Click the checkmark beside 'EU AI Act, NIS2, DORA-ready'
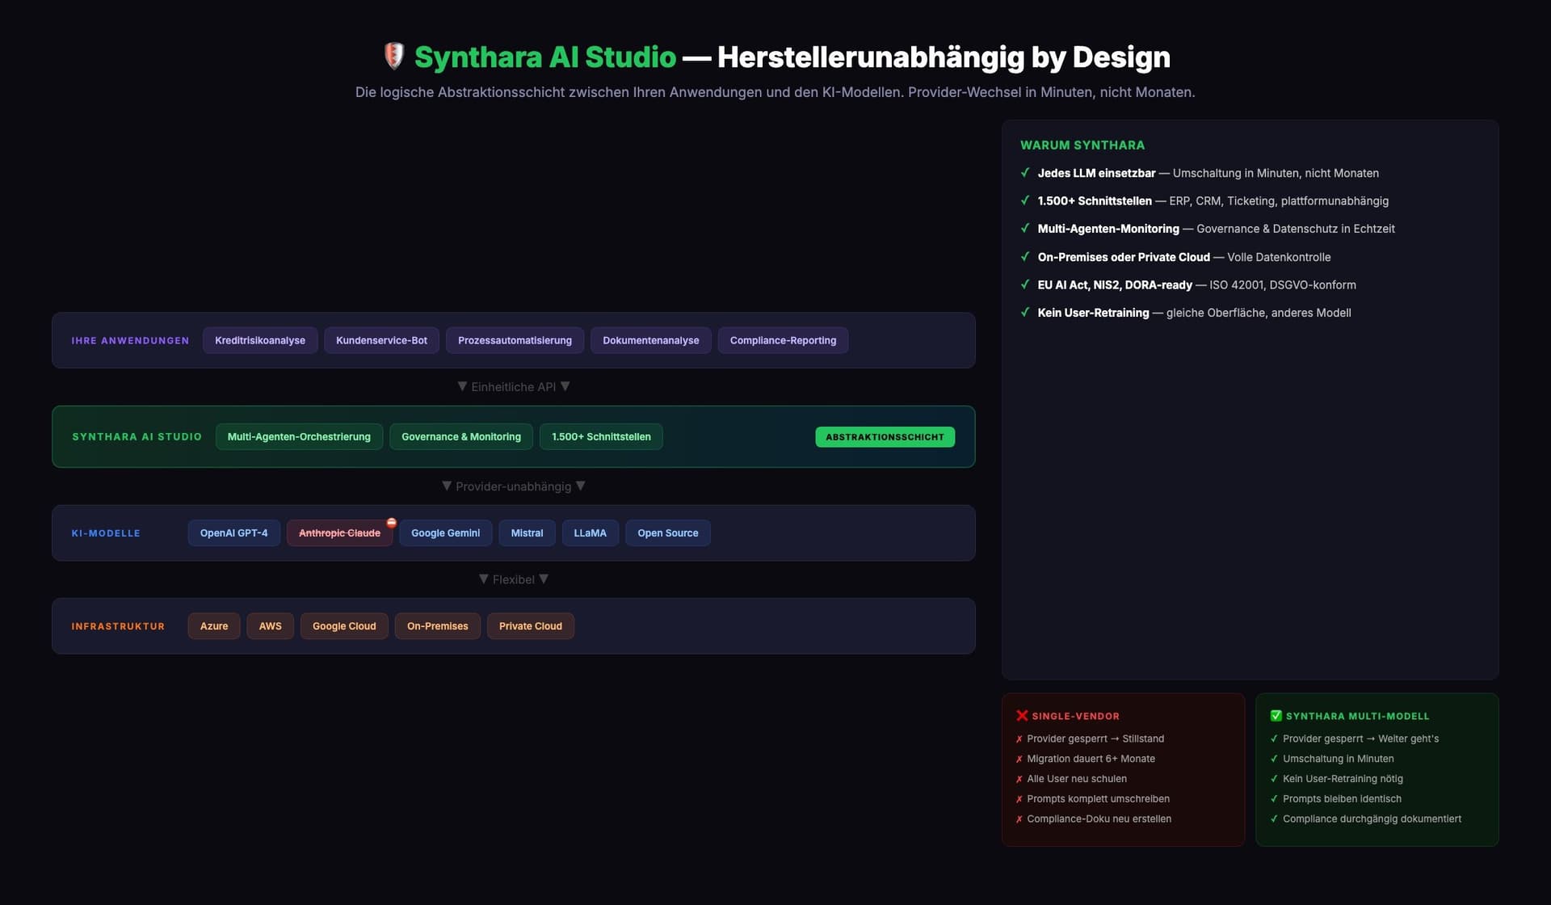This screenshot has height=905, width=1551. (1026, 284)
